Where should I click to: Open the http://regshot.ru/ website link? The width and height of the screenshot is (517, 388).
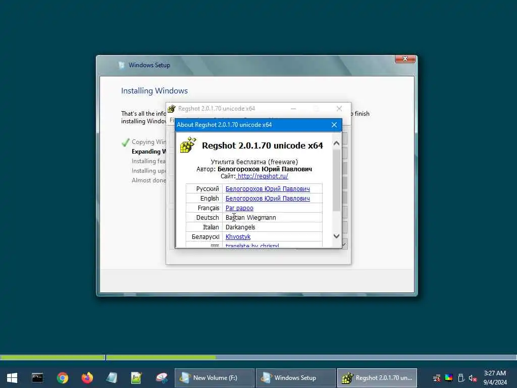point(263,176)
